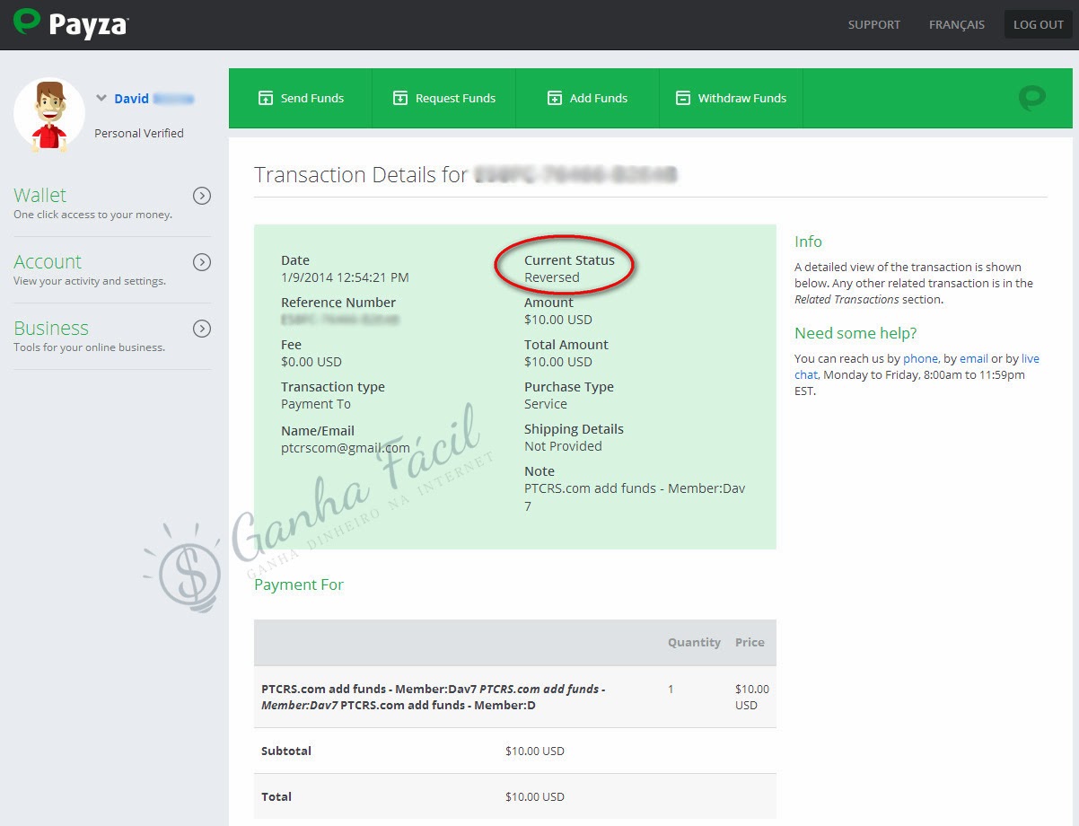The width and height of the screenshot is (1079, 826).
Task: Click the Total Amount label
Action: point(566,345)
